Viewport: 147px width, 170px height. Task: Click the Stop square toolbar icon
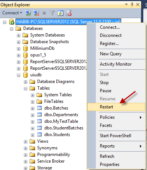(x=44, y=13)
